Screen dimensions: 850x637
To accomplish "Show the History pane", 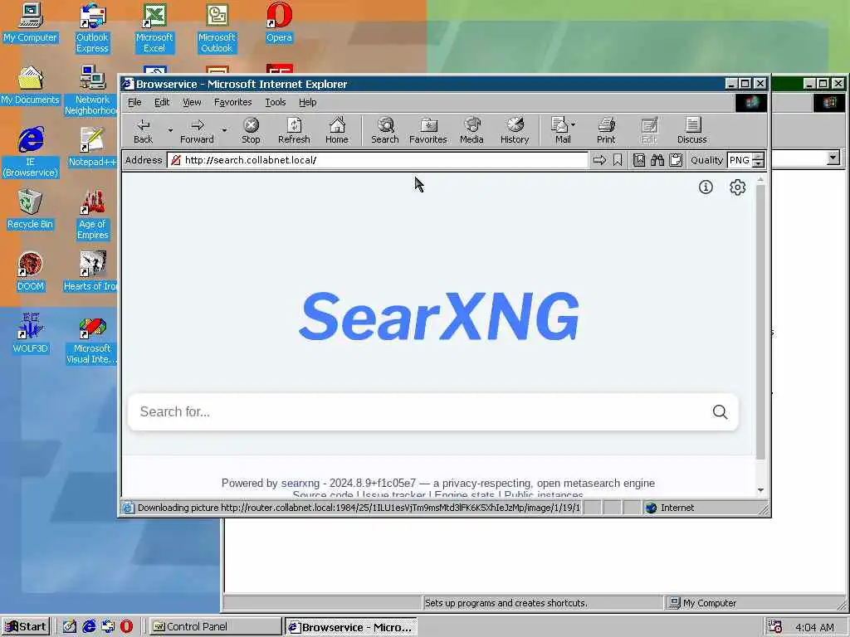I will pyautogui.click(x=515, y=130).
